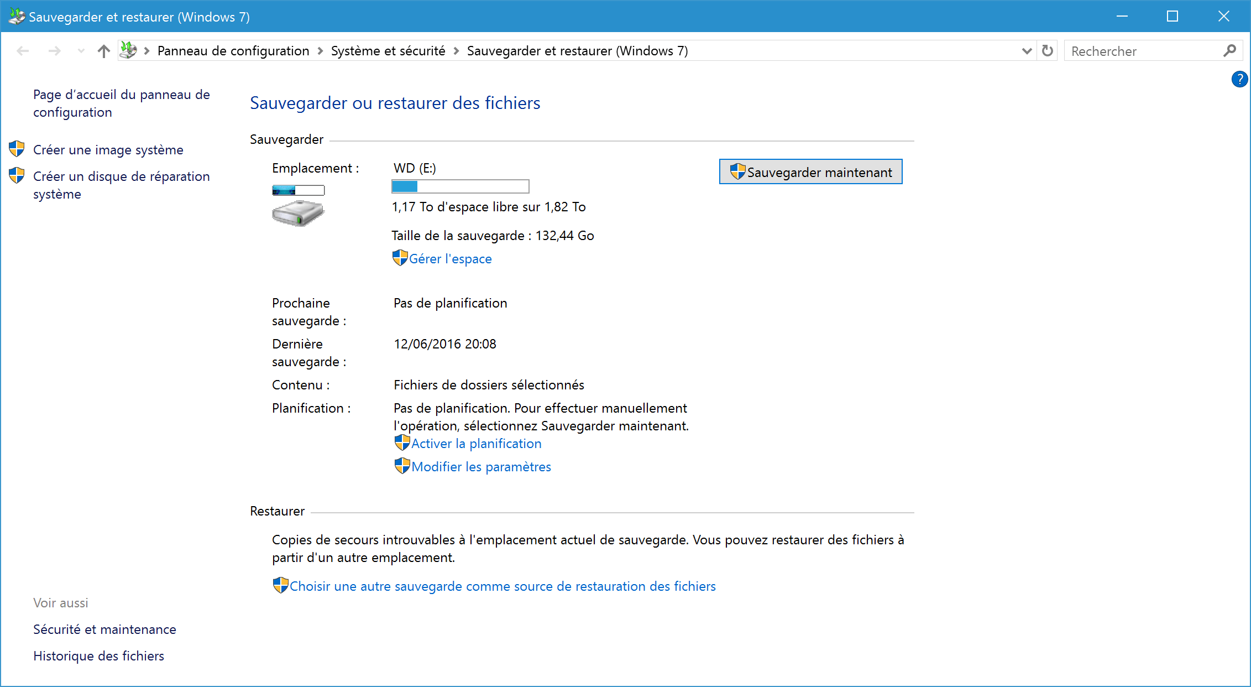
Task: Click the forward arrow navigation icon
Action: (54, 51)
